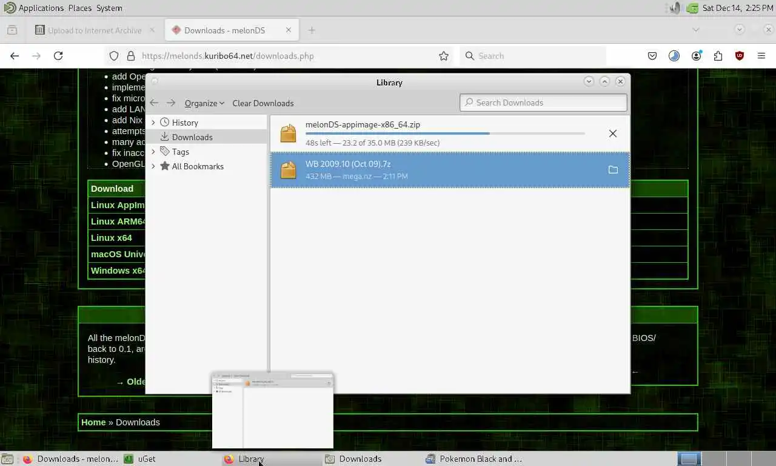Select Tags in Library sidebar

pyautogui.click(x=181, y=152)
